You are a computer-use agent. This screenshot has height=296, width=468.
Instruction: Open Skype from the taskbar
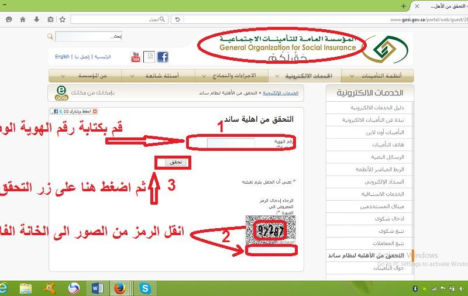tap(144, 288)
